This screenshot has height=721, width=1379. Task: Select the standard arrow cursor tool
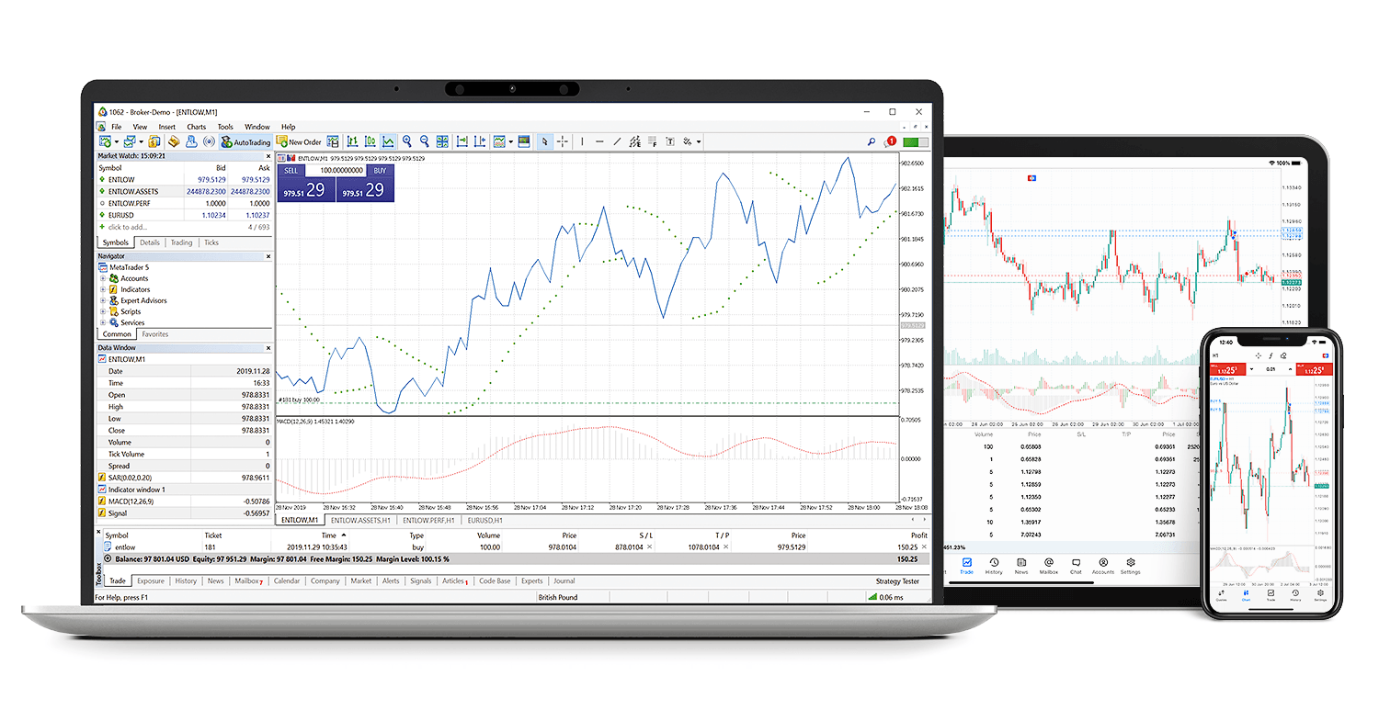pyautogui.click(x=544, y=141)
